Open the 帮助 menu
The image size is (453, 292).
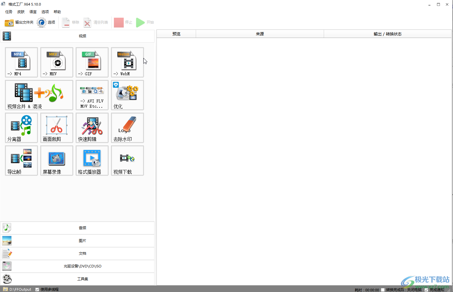click(x=57, y=12)
